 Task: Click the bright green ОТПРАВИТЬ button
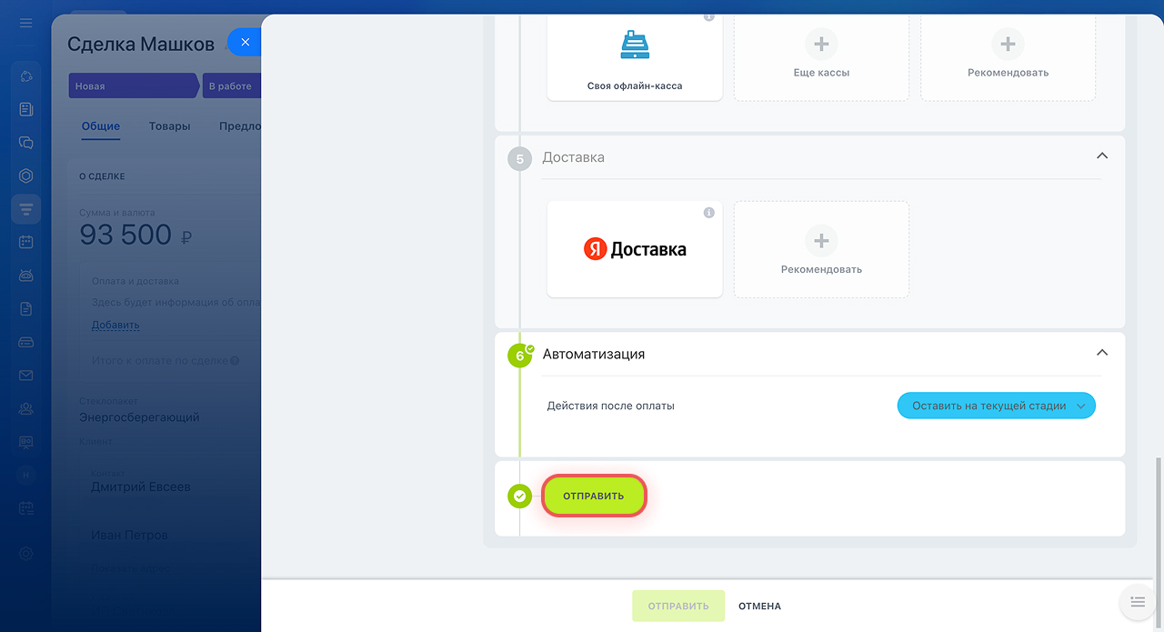click(x=594, y=497)
